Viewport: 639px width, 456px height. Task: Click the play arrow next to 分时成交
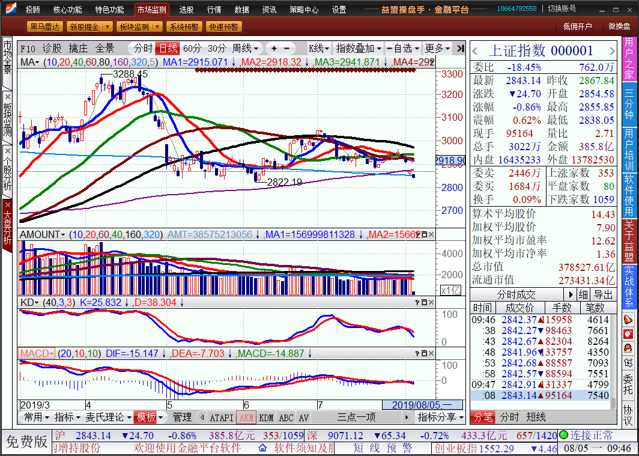pos(571,294)
